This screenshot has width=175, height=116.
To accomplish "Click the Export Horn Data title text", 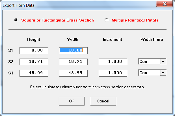I will pos(19,5).
